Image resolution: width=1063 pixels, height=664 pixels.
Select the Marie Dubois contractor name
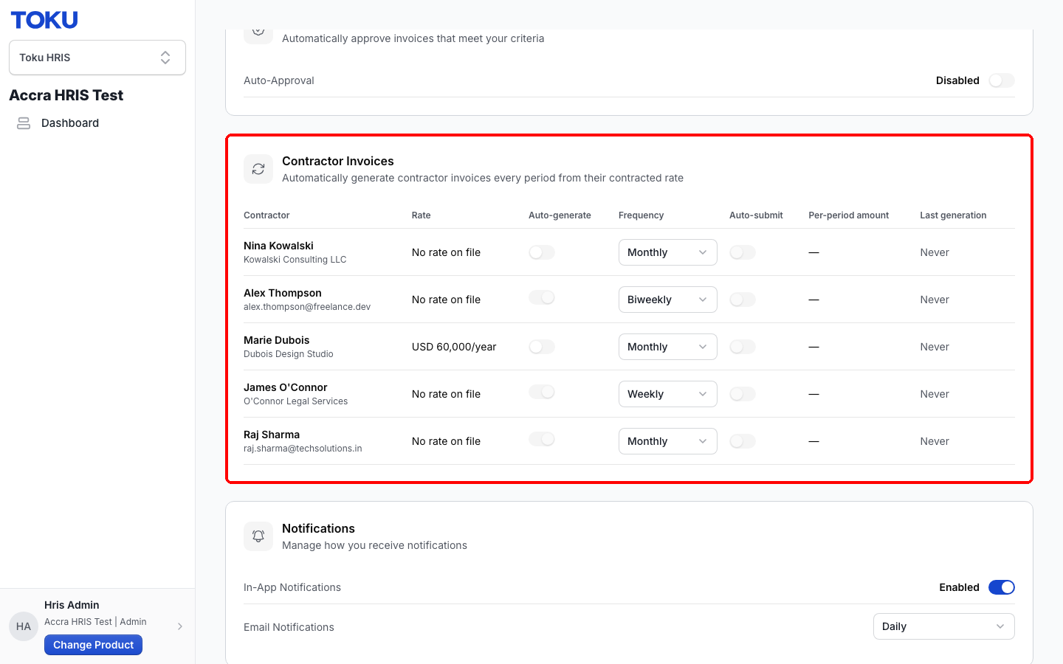pyautogui.click(x=277, y=340)
